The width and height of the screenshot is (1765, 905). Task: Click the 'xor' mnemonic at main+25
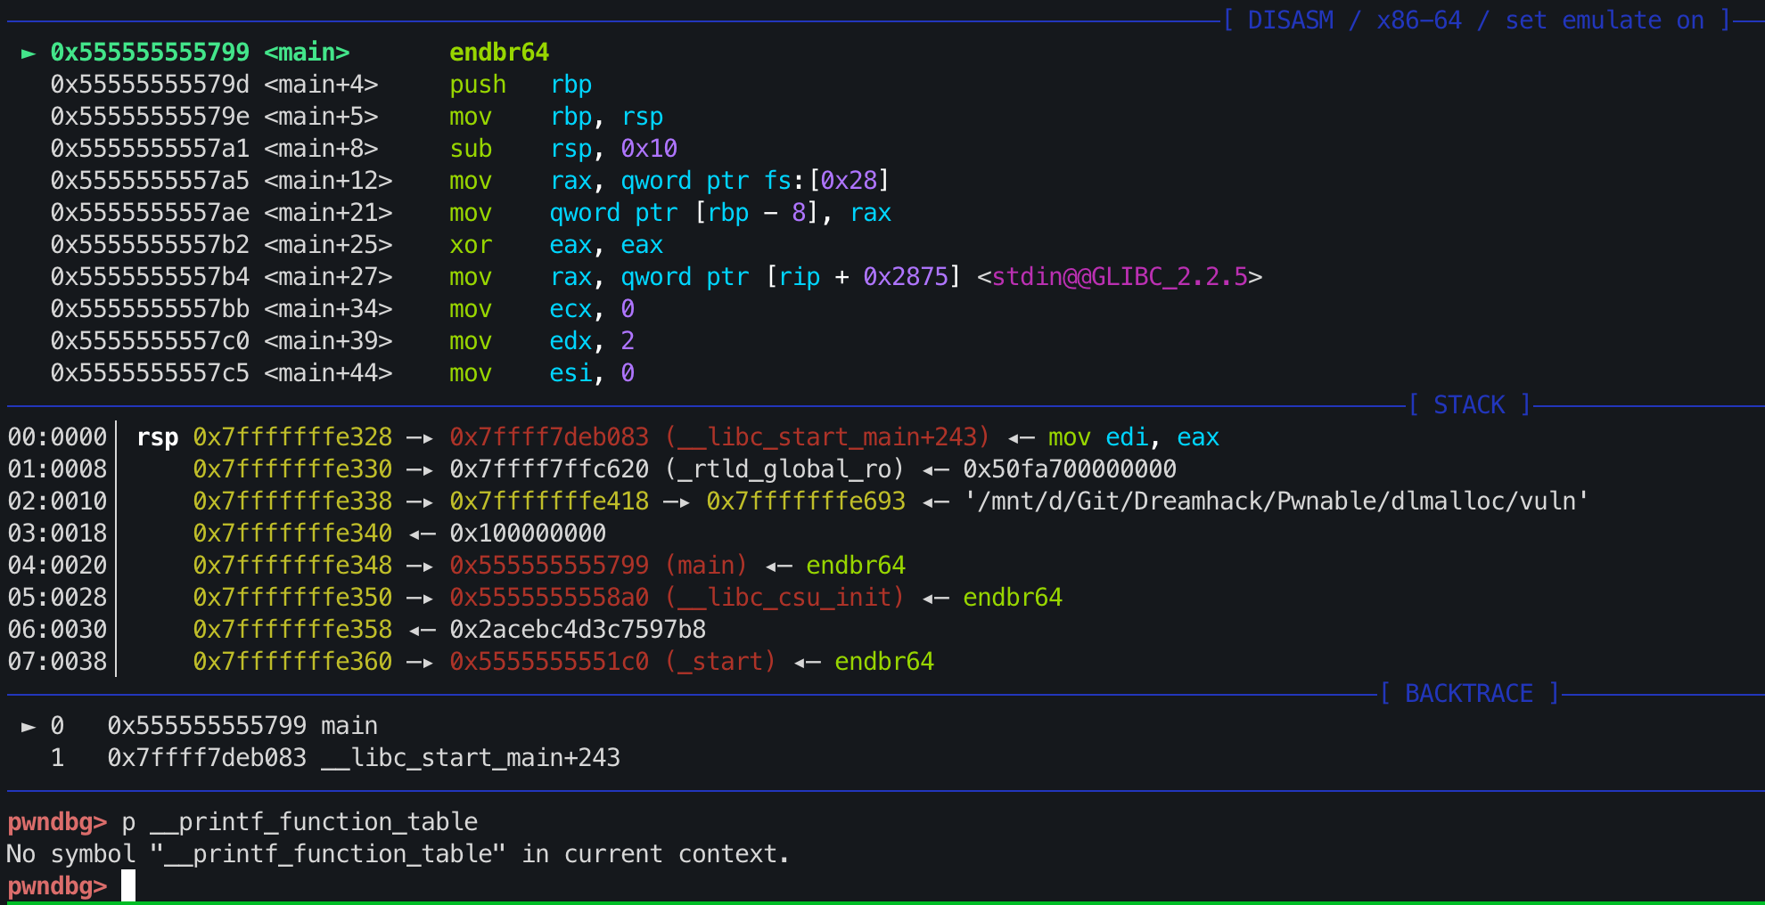471,245
